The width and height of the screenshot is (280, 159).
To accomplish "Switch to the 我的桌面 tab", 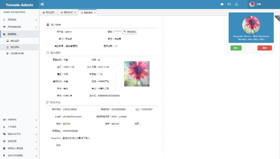I will coord(49,12).
